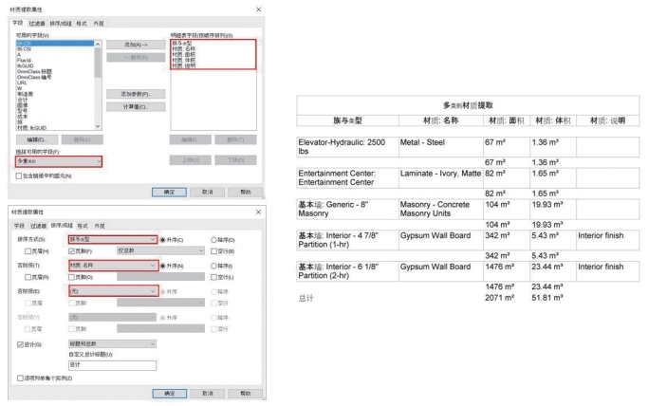Click 帮助 in the 字段 tab dialog
Image resolution: width=648 pixels, height=406 pixels.
click(246, 192)
